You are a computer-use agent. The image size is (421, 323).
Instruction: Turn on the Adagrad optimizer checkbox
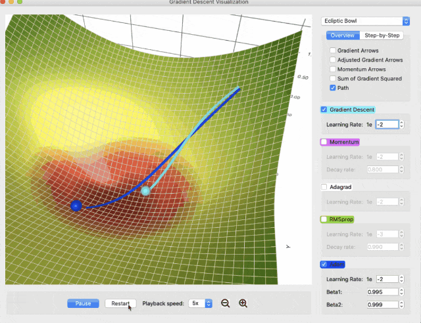tap(324, 187)
